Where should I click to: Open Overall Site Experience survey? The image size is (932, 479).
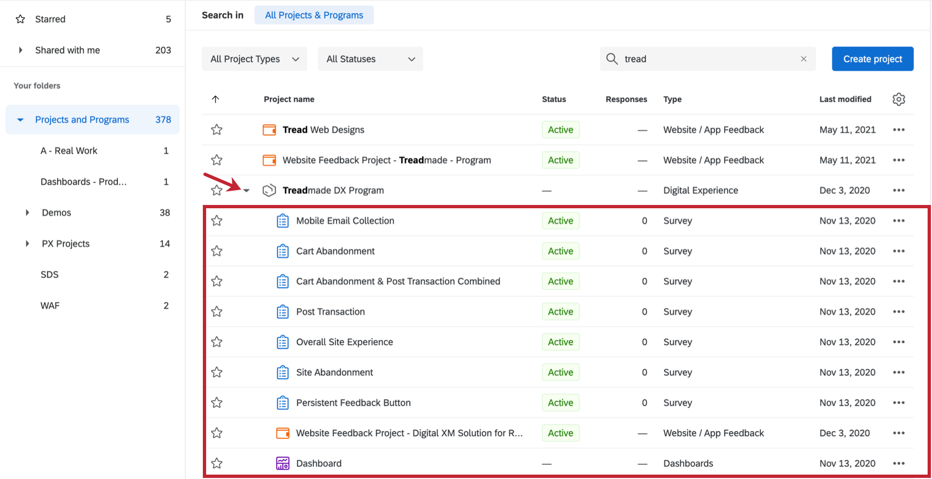tap(345, 342)
